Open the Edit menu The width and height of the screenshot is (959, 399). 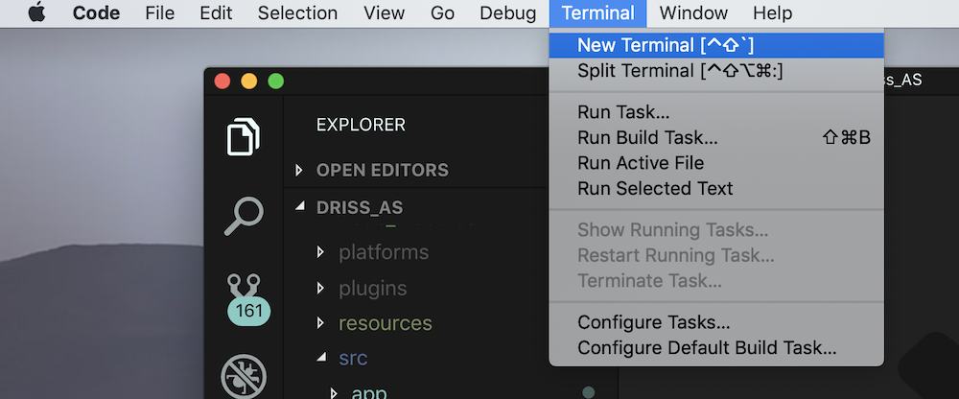pyautogui.click(x=217, y=12)
